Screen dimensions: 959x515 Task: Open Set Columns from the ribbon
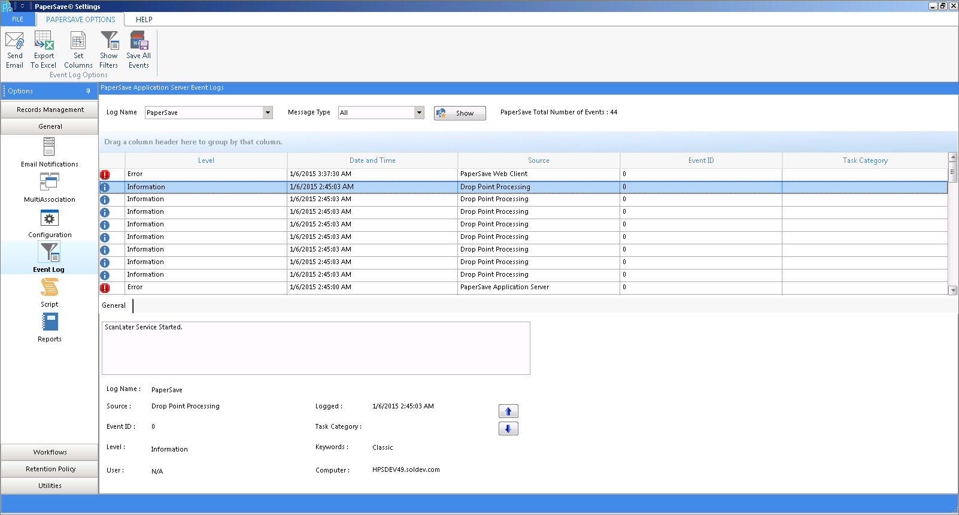(x=78, y=50)
